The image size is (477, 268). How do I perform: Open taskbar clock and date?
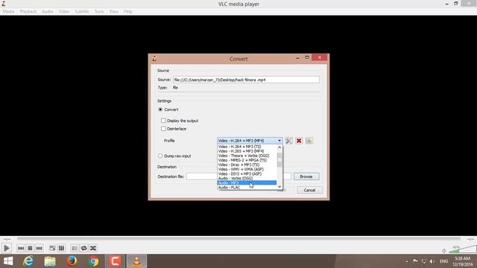point(463,261)
